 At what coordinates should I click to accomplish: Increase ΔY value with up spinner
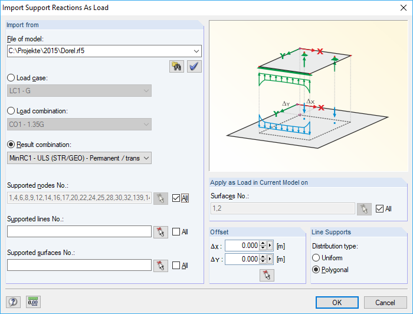coord(263,257)
